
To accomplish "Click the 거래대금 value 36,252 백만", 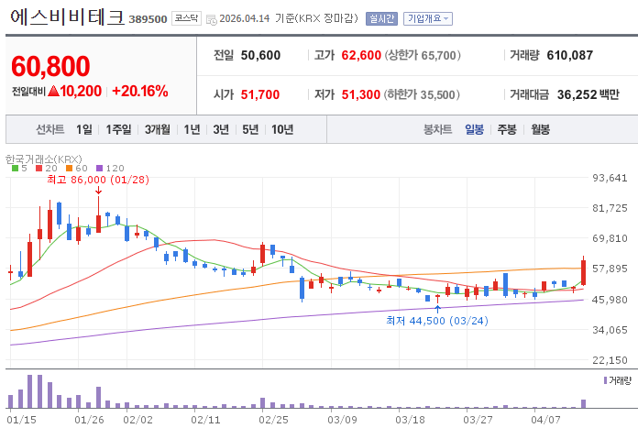I will pyautogui.click(x=588, y=94).
